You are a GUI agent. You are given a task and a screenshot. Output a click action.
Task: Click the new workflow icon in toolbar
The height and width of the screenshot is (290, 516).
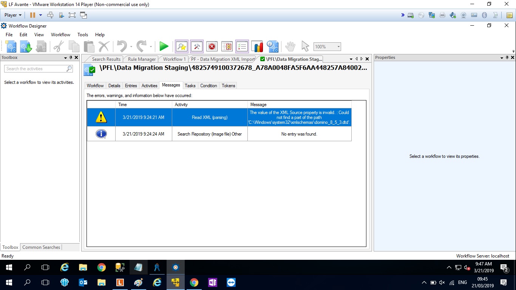click(x=11, y=46)
